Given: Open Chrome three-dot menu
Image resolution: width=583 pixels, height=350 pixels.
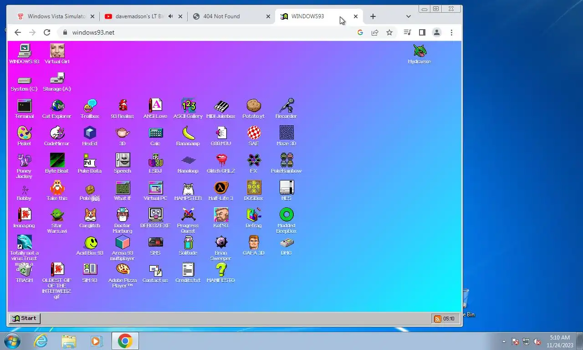Looking at the screenshot, I should [x=451, y=32].
